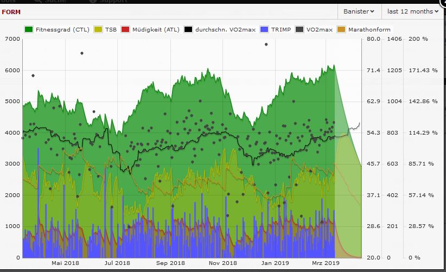Toggle the Müdigkeit (ATL) legend label
This screenshot has height=272, width=446.
pyautogui.click(x=156, y=29)
